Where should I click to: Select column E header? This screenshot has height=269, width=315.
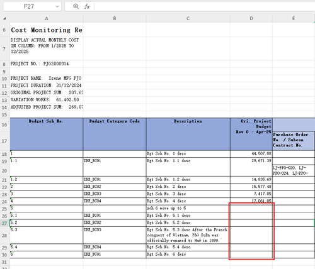294,18
